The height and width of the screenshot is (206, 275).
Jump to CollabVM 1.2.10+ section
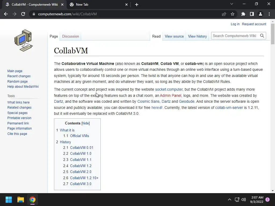tap(84, 178)
